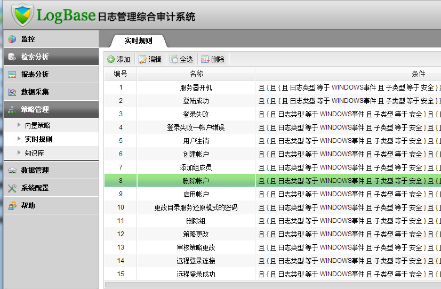This screenshot has width=441, height=289.
Task: Click the 数据管理 cloud icon
Action: 12,171
